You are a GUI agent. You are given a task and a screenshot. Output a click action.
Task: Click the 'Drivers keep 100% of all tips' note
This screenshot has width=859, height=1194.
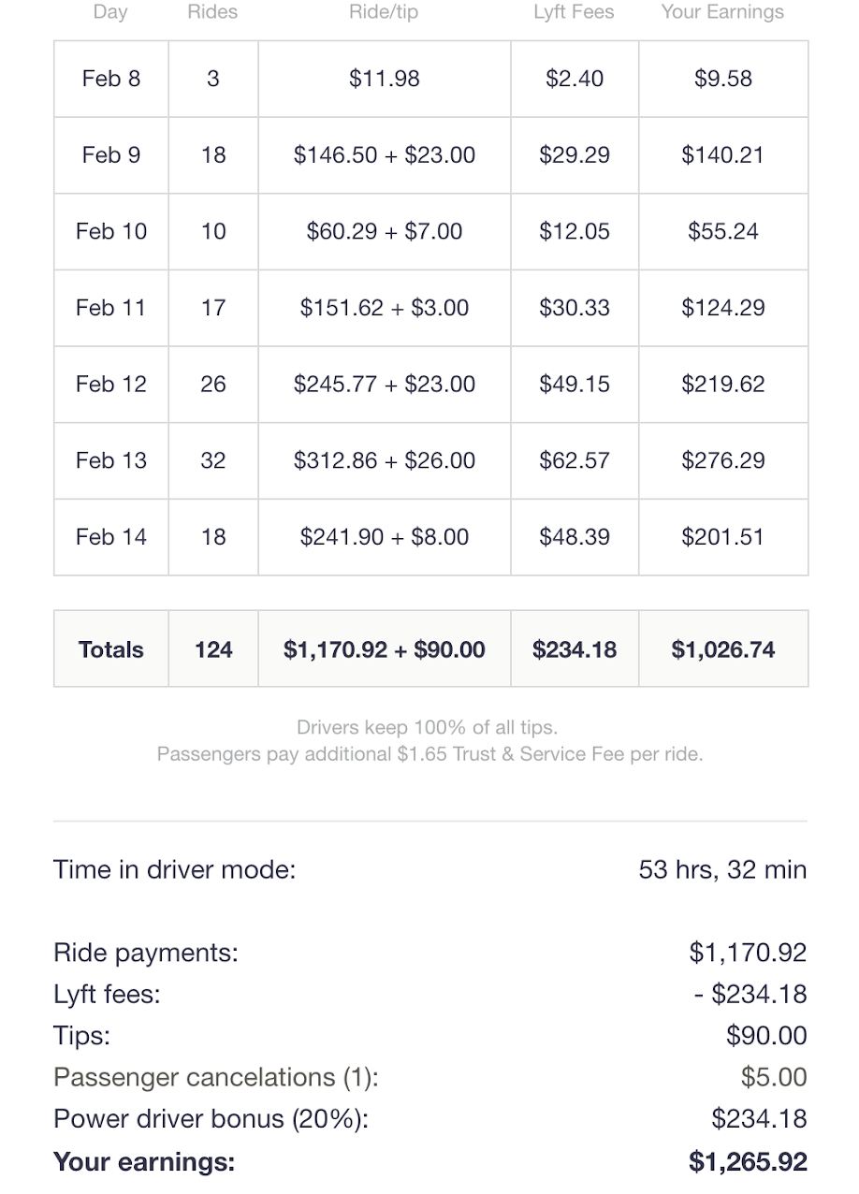[x=427, y=727]
